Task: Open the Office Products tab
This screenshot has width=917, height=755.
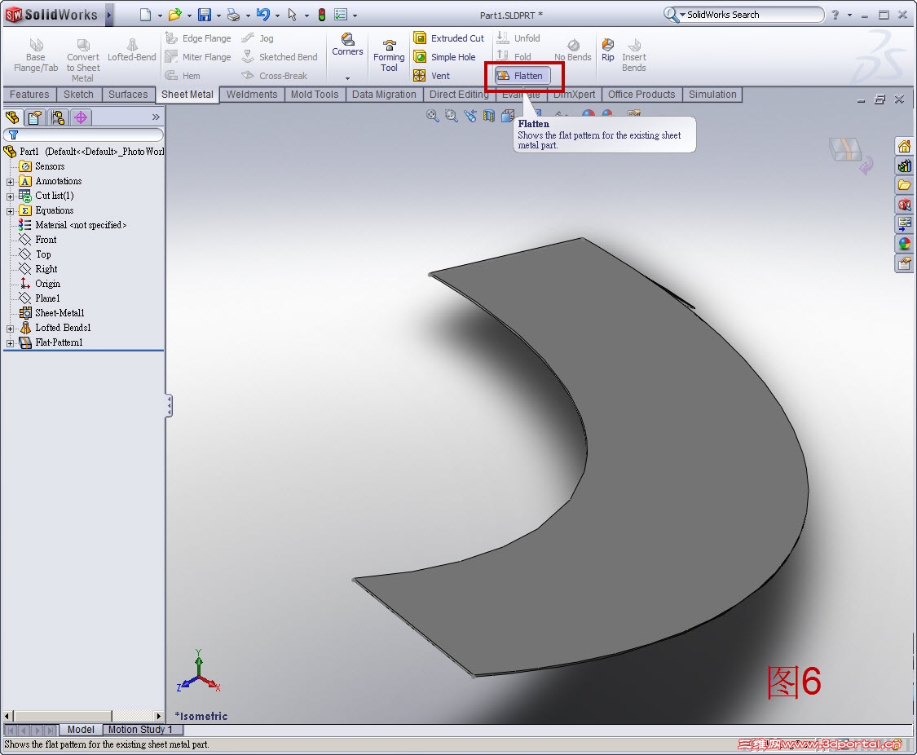Action: click(641, 95)
